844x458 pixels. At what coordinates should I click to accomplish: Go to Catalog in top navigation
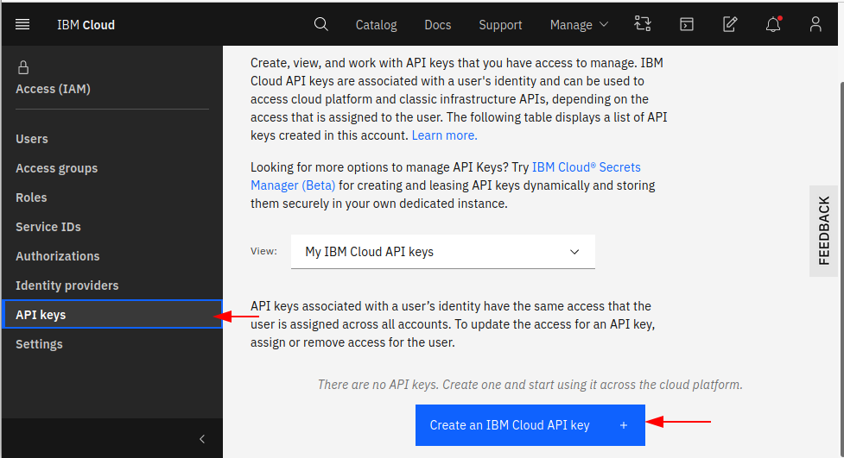coord(377,25)
